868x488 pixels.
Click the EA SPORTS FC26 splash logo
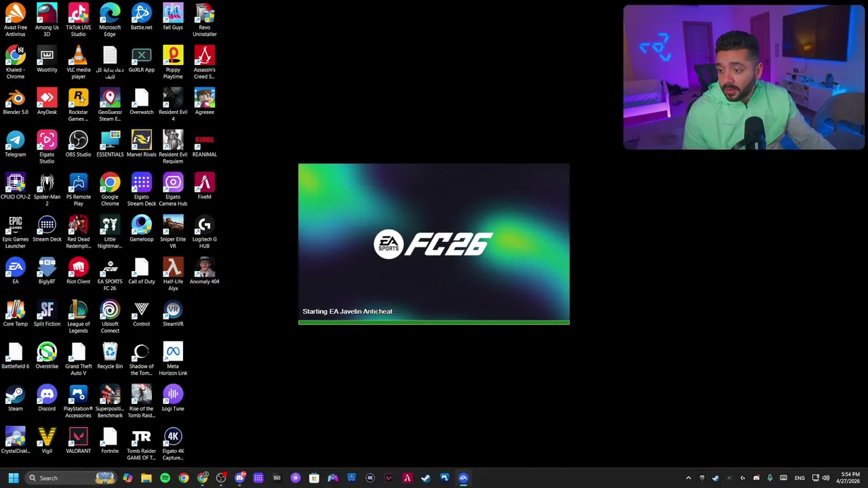[x=433, y=244]
